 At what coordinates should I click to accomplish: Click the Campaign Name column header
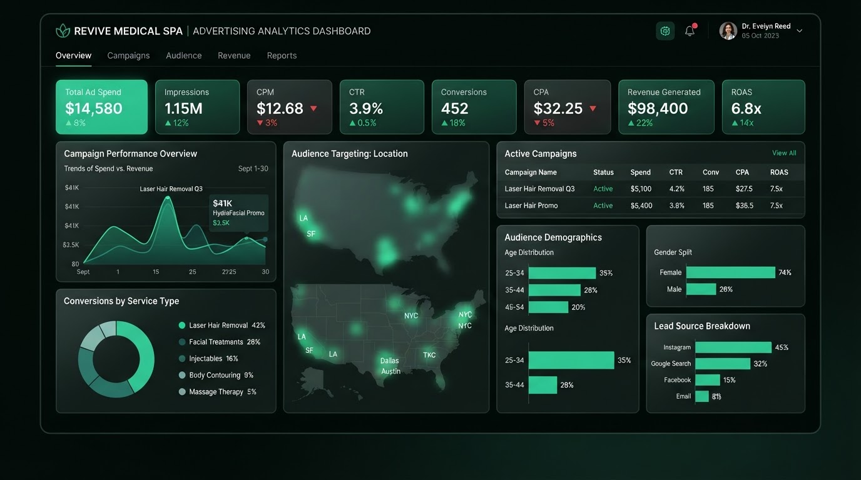pyautogui.click(x=531, y=172)
